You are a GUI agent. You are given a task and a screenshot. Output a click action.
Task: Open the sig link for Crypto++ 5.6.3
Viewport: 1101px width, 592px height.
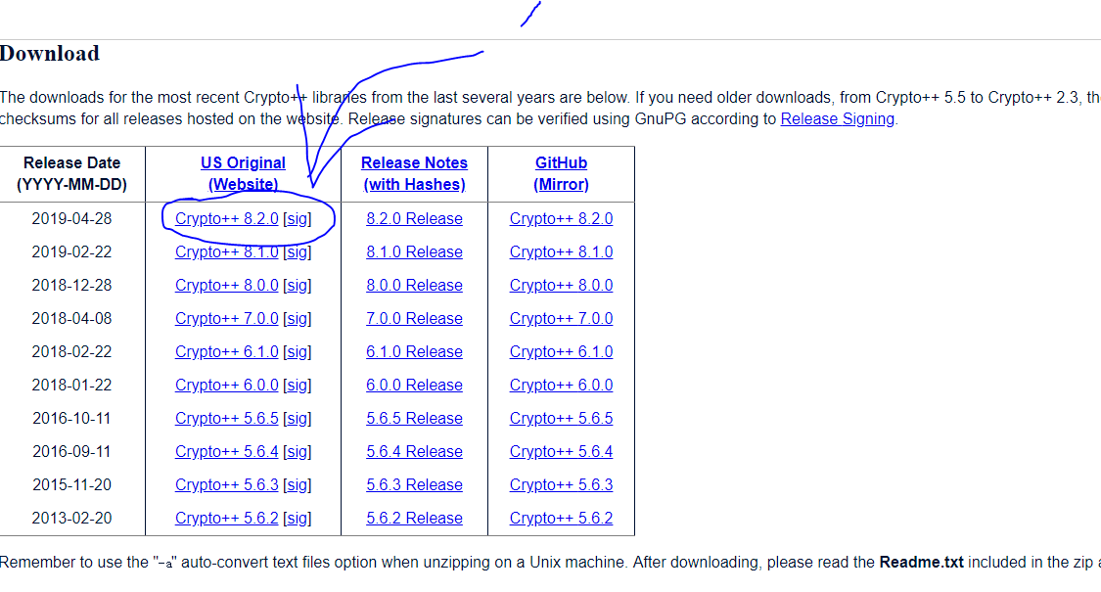coord(297,484)
